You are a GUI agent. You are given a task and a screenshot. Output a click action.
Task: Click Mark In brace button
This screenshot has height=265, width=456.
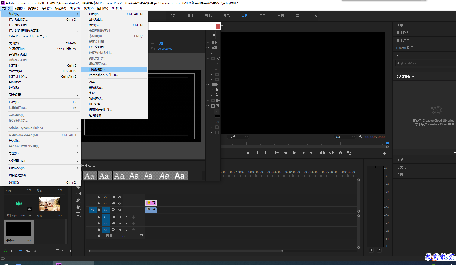click(x=257, y=153)
